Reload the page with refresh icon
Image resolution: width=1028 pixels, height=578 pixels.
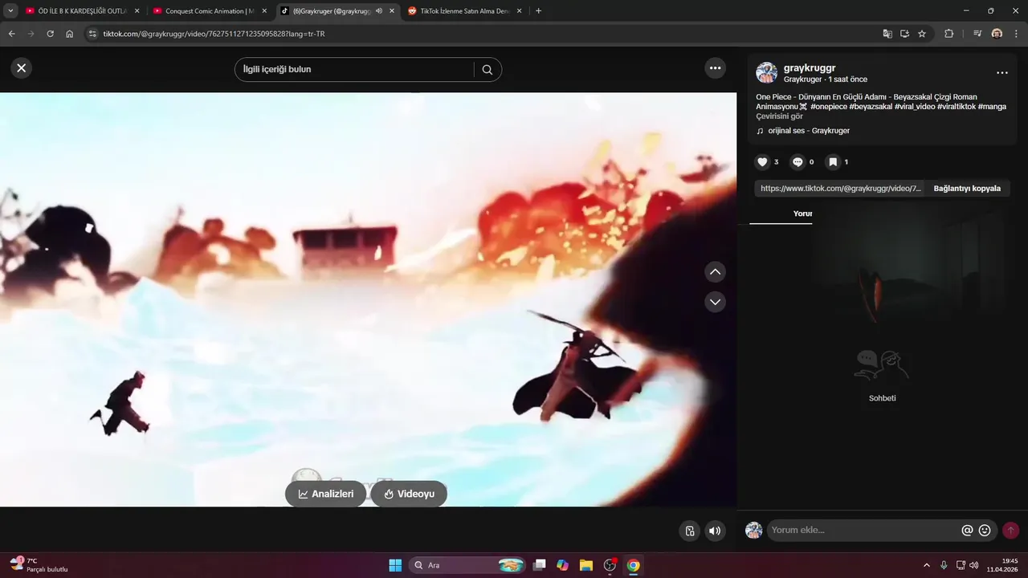[50, 34]
